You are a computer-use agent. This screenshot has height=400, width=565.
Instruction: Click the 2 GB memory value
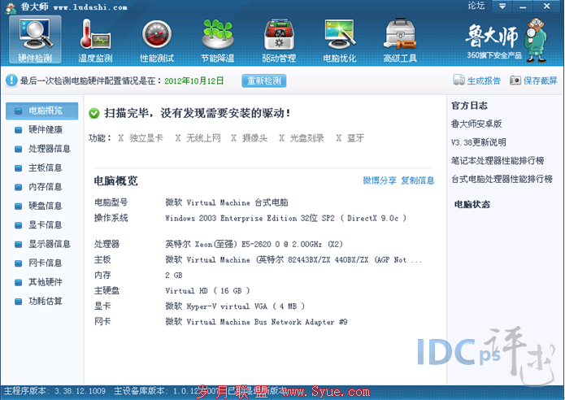click(x=174, y=276)
